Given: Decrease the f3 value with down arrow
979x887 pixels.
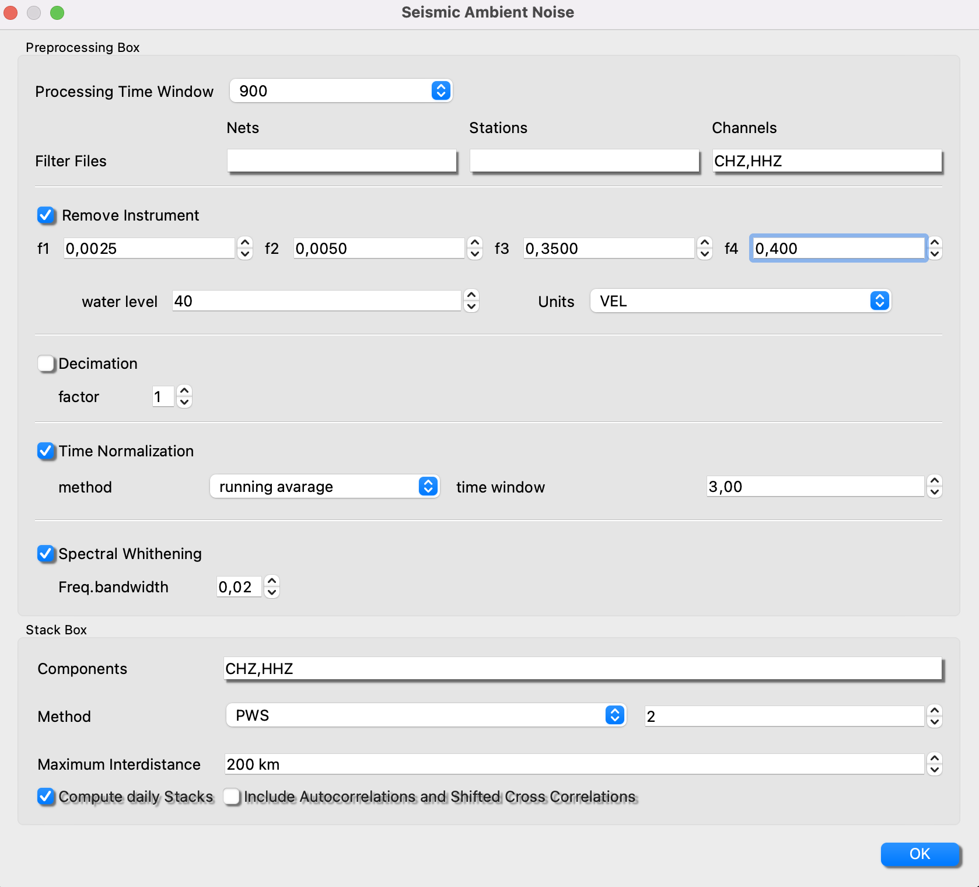Looking at the screenshot, I should pos(705,254).
